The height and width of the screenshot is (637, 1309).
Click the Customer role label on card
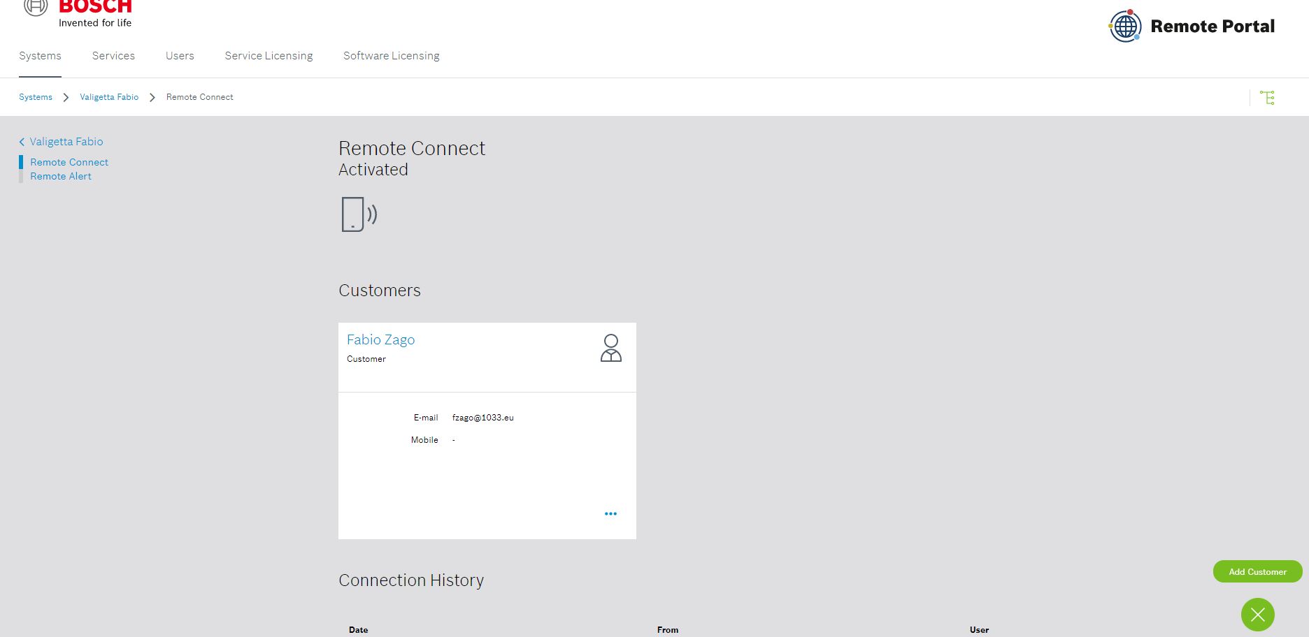(x=366, y=359)
